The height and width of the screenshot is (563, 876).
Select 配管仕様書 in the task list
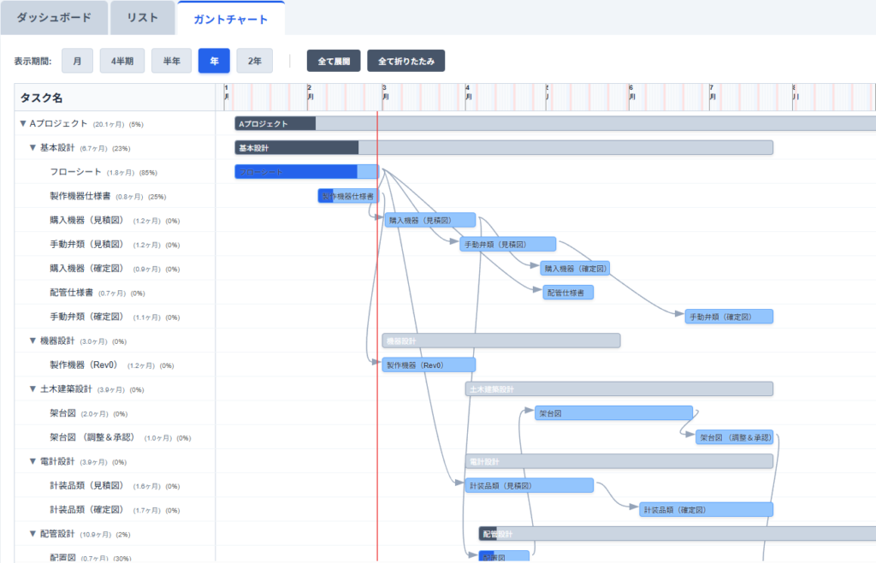pyautogui.click(x=75, y=293)
